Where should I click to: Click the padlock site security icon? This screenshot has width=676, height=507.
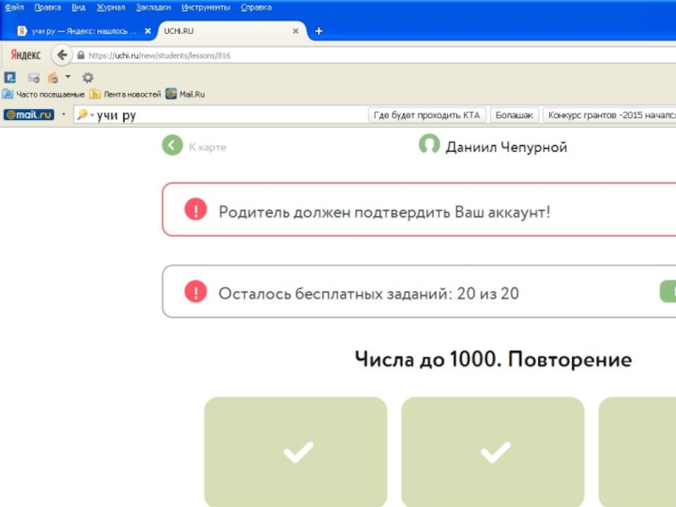tap(80, 55)
